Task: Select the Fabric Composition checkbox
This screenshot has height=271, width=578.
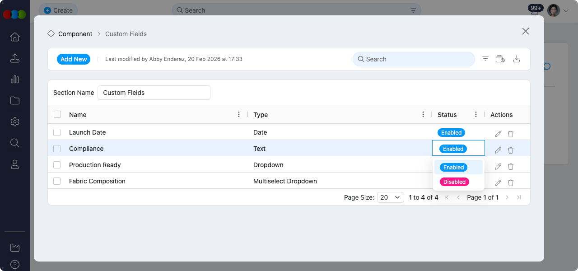Action: point(57,181)
